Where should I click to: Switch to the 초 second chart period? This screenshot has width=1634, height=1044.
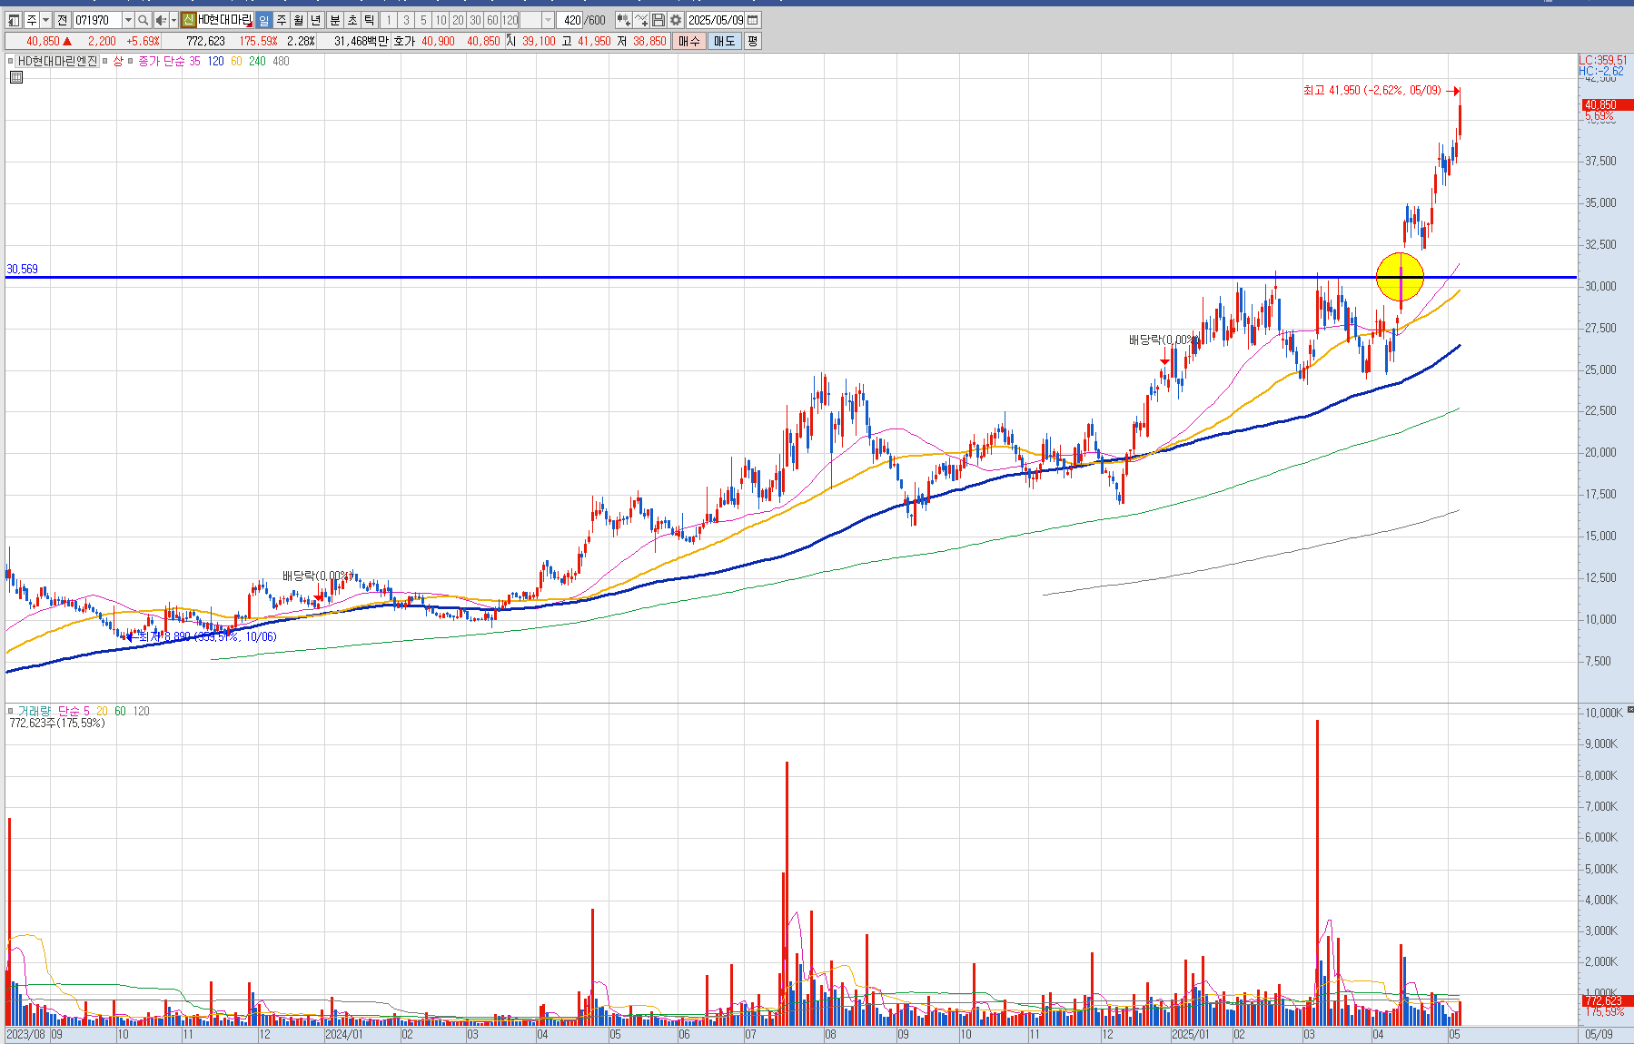coord(352,20)
